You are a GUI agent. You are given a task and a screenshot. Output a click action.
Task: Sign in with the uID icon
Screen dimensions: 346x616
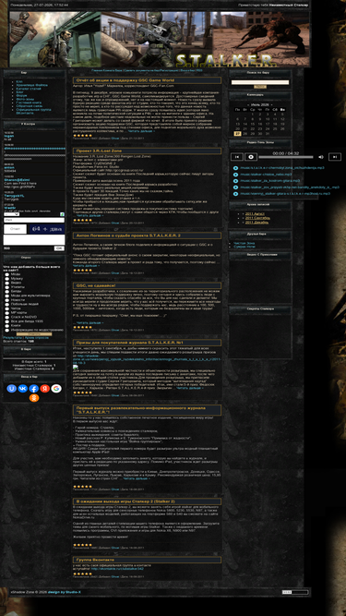(11, 389)
